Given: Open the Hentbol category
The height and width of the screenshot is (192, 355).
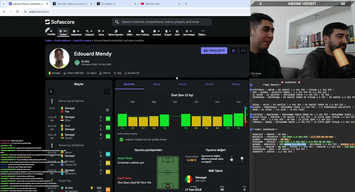Looking at the screenshot, I should tap(157, 33).
